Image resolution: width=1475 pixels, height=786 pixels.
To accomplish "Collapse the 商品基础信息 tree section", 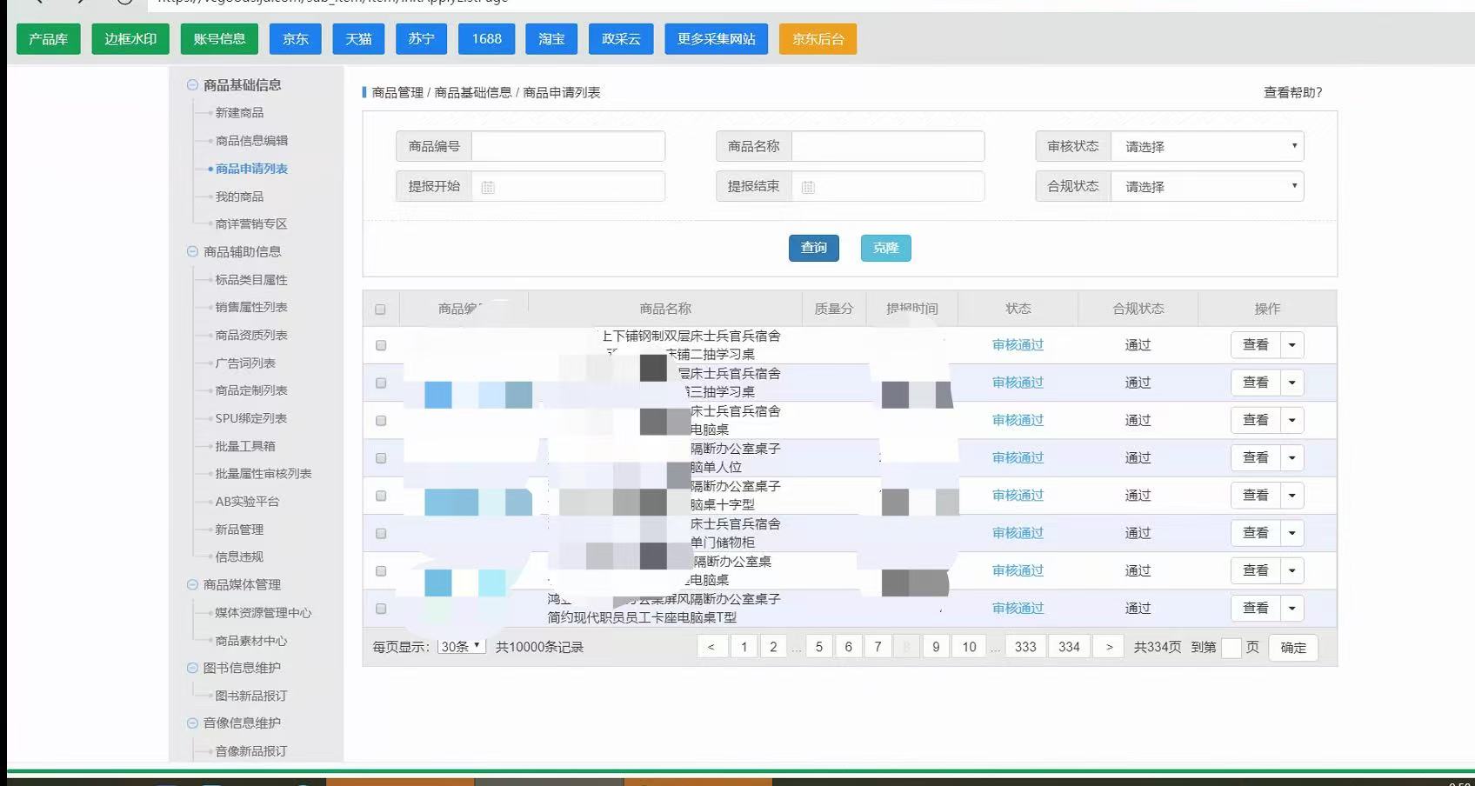I will [192, 85].
